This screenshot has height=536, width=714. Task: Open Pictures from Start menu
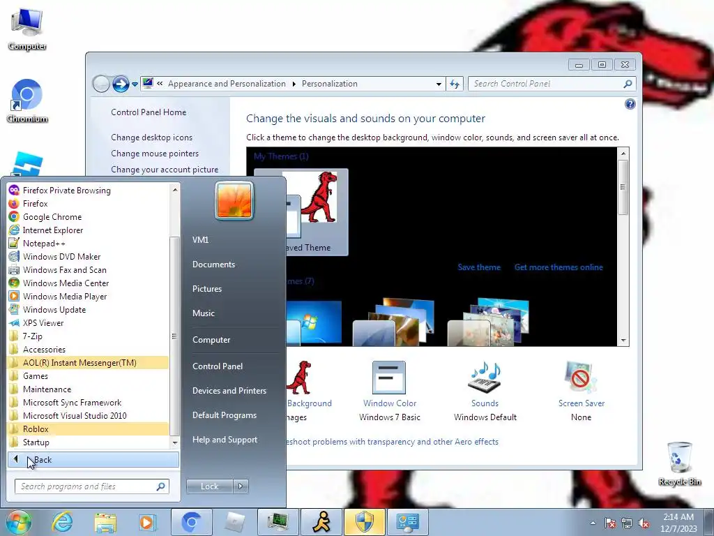[206, 288]
